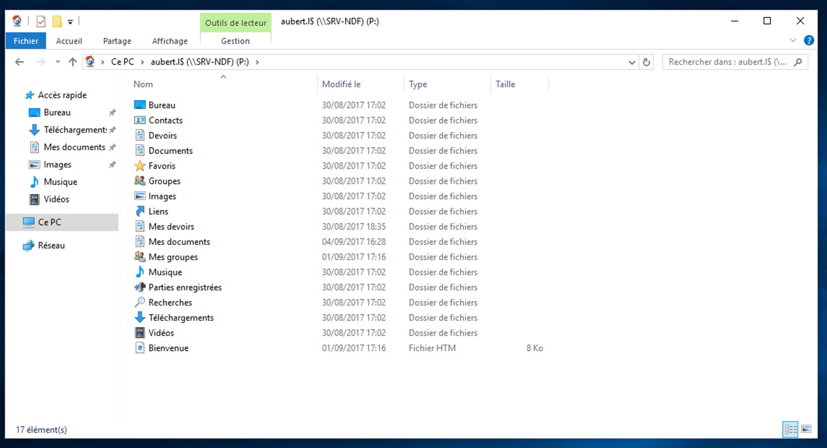Click the New folder icon in title bar
Image resolution: width=827 pixels, height=448 pixels.
(x=57, y=21)
